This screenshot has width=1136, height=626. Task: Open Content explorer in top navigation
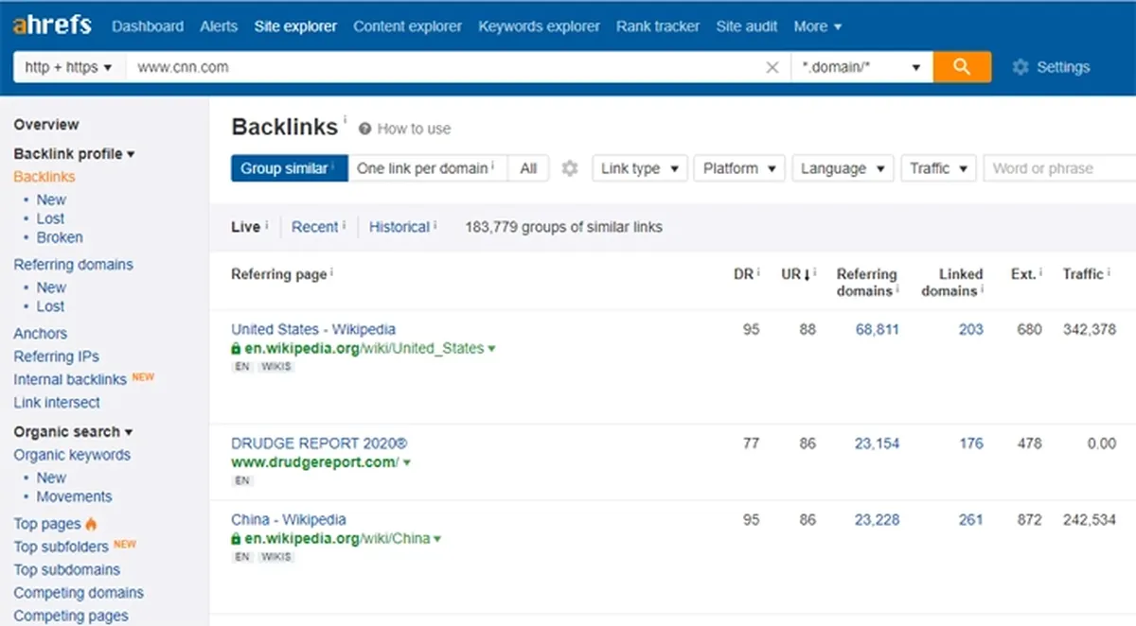(408, 26)
